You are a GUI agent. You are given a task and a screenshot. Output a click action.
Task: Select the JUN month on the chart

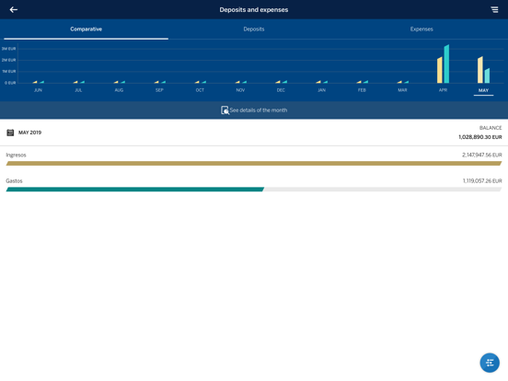[38, 90]
